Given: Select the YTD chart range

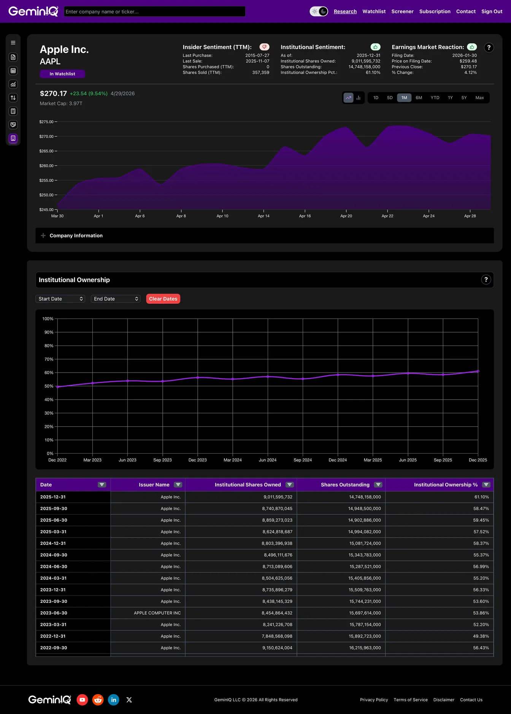Looking at the screenshot, I should (x=435, y=98).
